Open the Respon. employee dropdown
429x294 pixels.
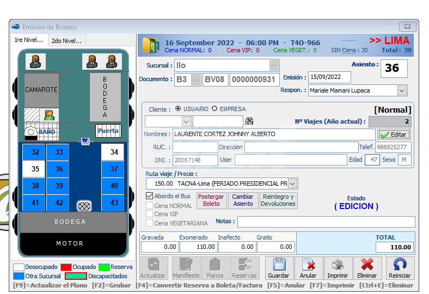point(402,91)
